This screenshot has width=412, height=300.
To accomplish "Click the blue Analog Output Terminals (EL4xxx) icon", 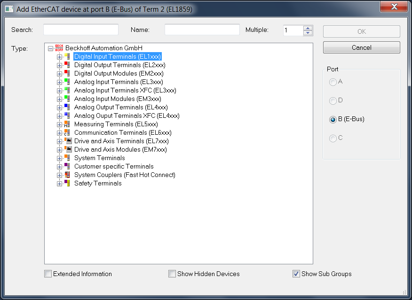I will (67, 107).
